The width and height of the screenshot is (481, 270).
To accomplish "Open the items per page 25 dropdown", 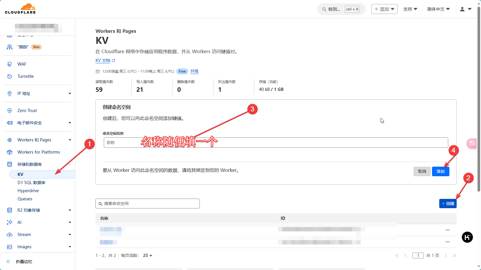I will [148, 255].
